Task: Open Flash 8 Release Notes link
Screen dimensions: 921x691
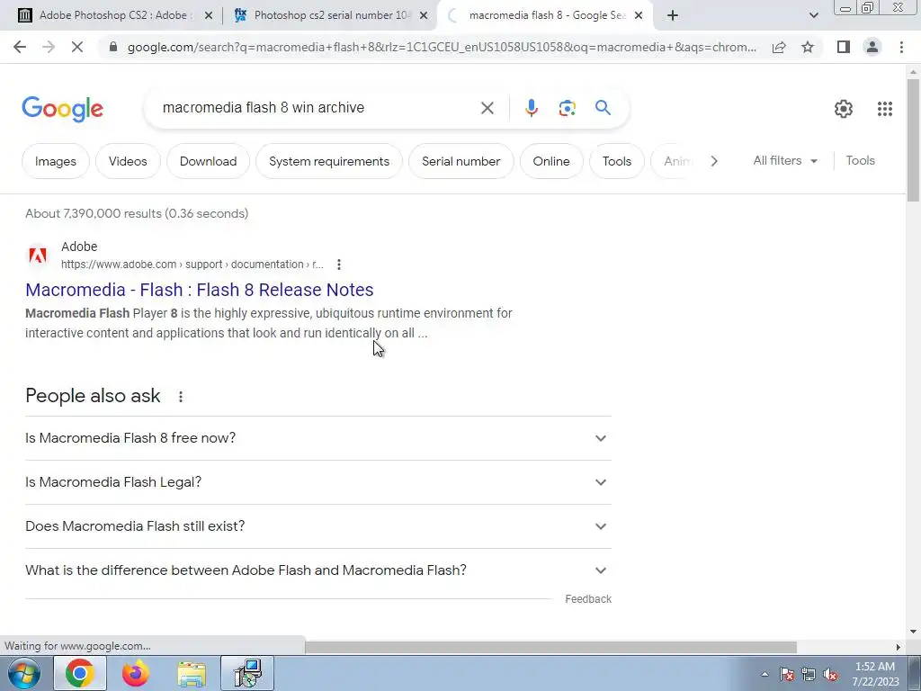Action: [x=199, y=290]
